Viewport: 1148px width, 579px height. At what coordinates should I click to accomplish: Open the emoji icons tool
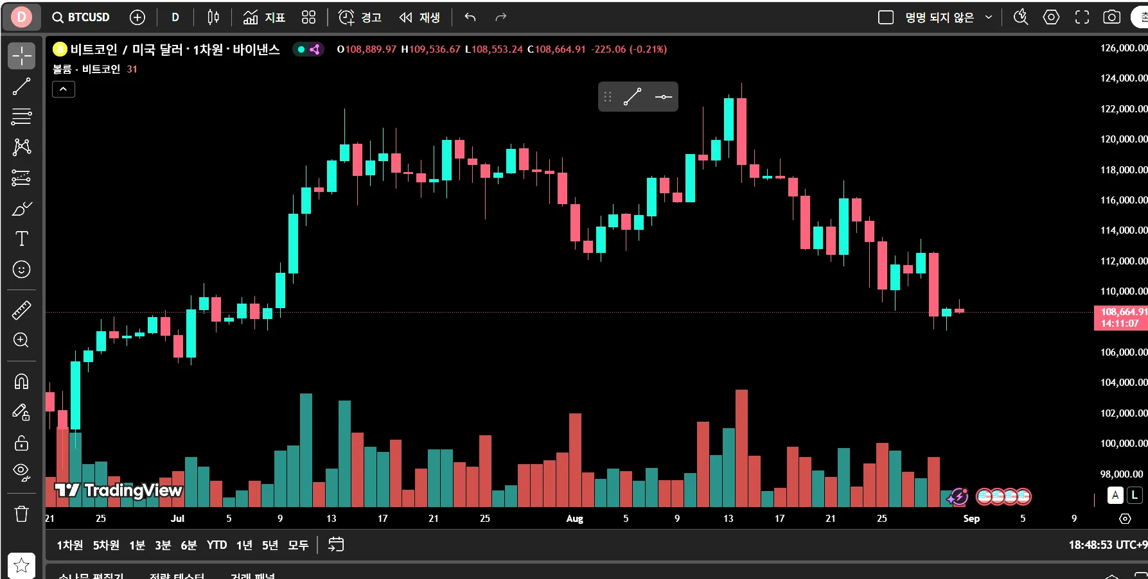click(21, 270)
